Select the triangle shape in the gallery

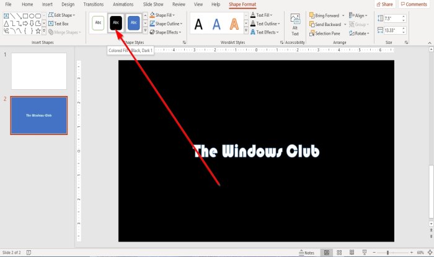[6, 24]
